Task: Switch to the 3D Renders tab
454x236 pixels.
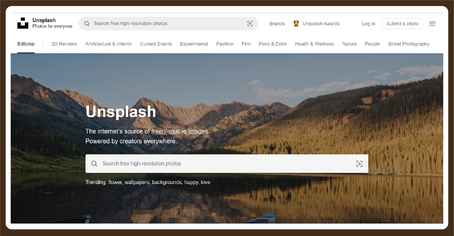Action: pos(64,44)
